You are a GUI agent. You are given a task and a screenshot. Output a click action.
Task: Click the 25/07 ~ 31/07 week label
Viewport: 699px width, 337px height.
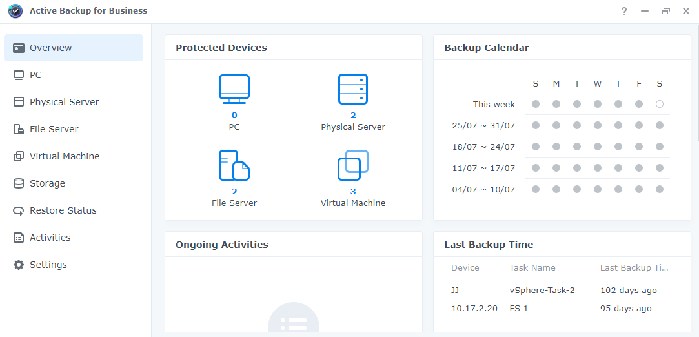(x=483, y=126)
